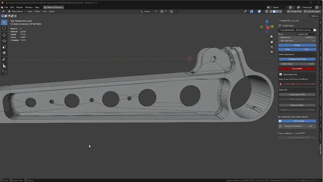Adjust the Clean Angle slider
Image resolution: width=323 pixels, height=182 pixels.
297,64
